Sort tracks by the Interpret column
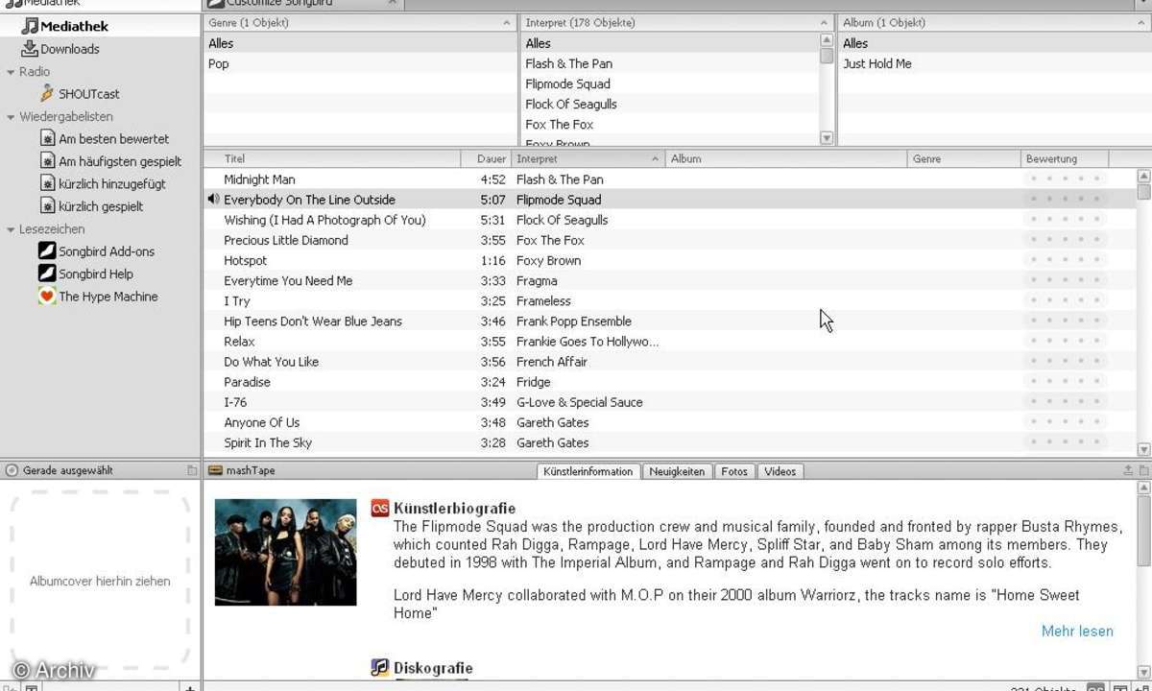Screen dimensions: 1152x691 point(586,158)
